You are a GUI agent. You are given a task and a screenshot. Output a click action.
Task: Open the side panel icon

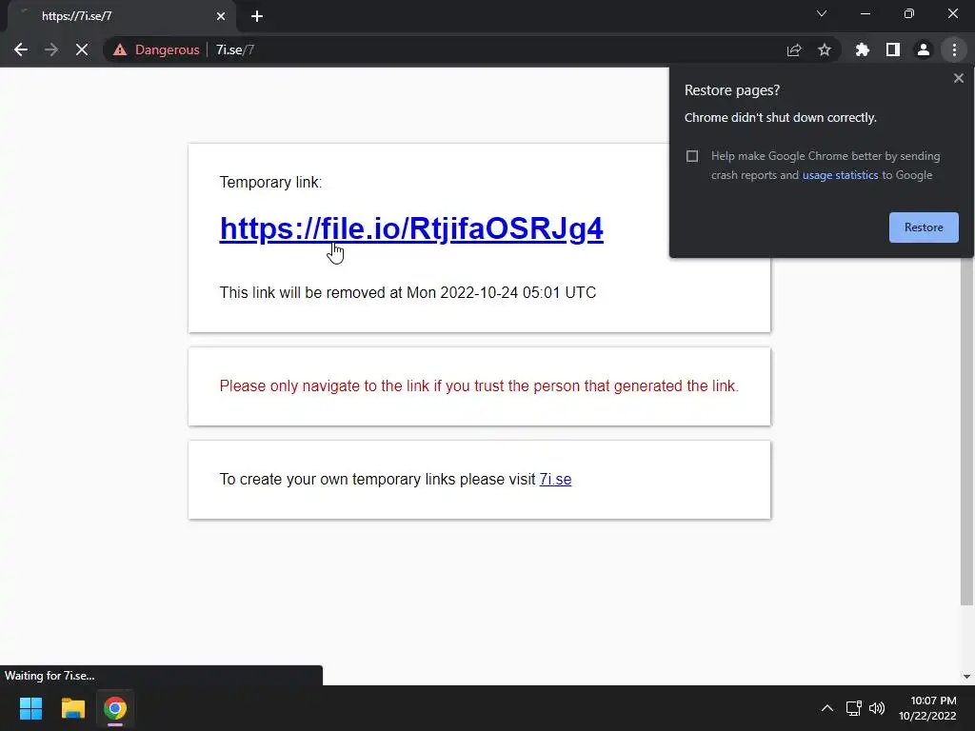tap(893, 49)
